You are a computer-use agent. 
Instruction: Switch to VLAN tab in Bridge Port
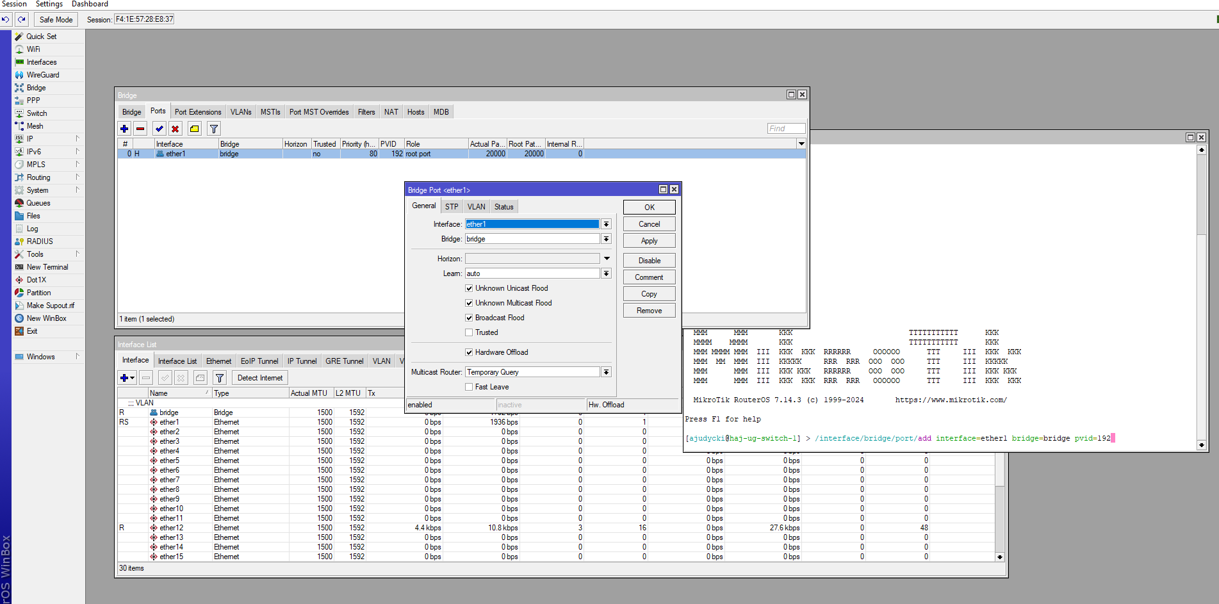click(476, 207)
